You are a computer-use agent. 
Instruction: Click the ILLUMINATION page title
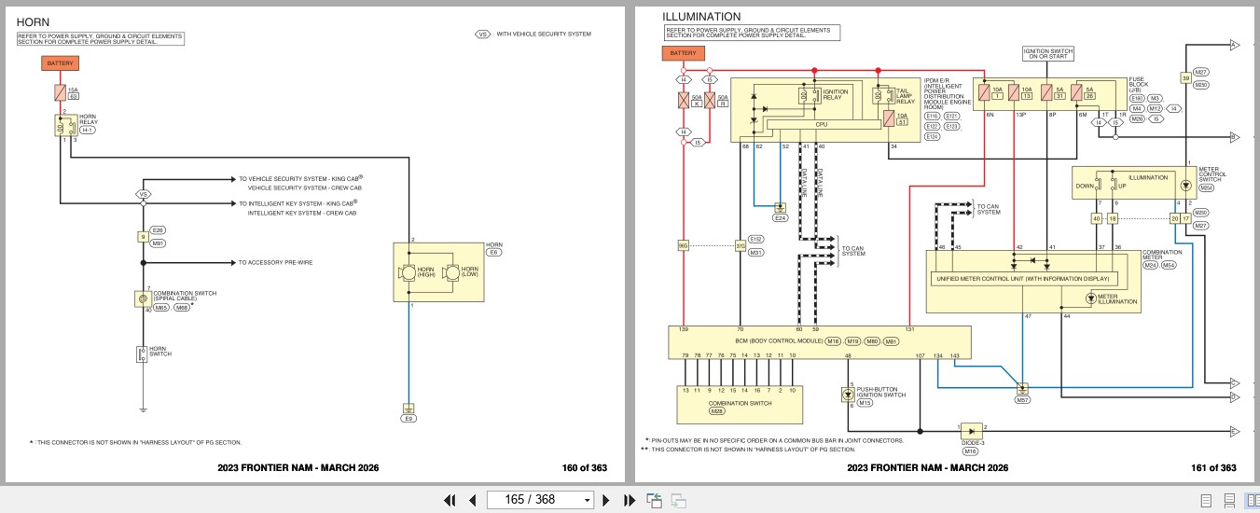click(701, 17)
